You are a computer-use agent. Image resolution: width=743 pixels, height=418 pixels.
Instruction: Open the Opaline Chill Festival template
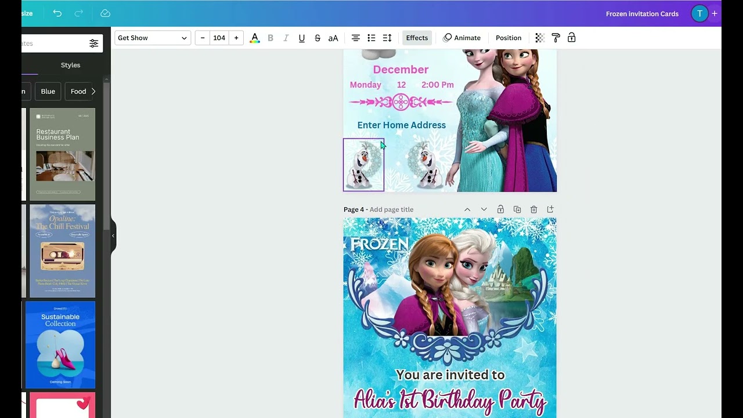(62, 251)
